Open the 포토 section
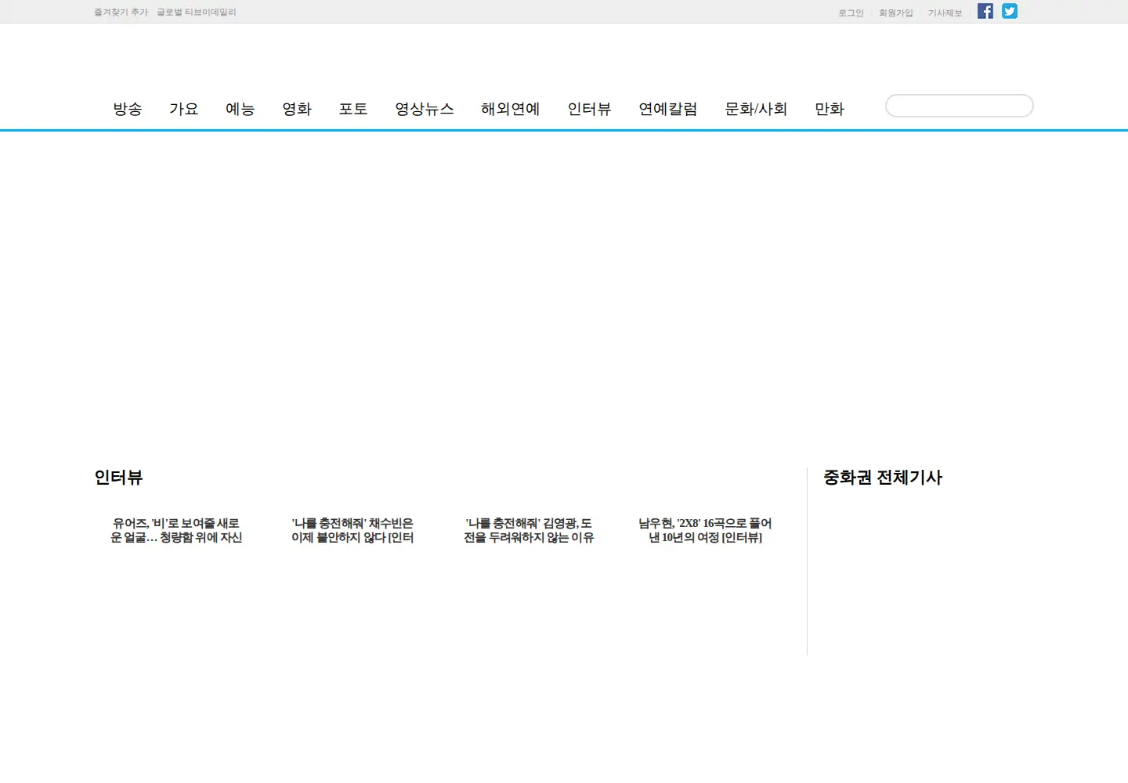 [353, 109]
